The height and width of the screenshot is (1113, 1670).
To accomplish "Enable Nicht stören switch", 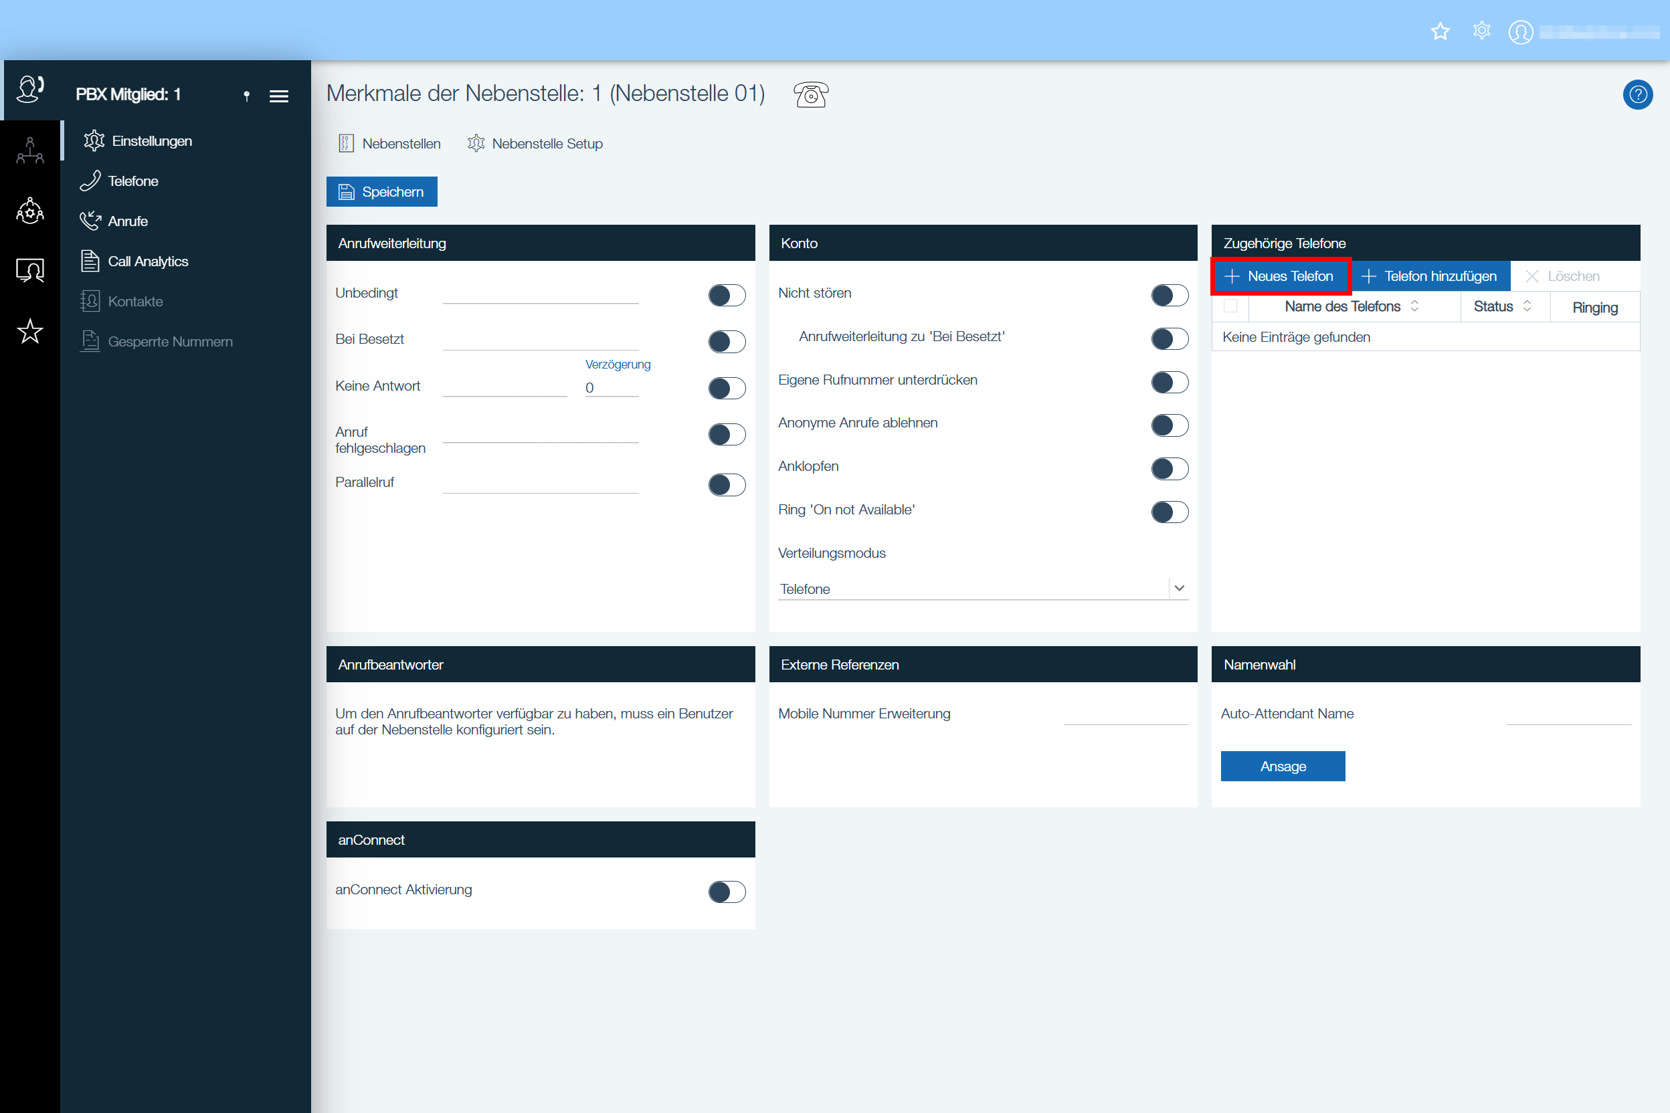I will 1170,295.
